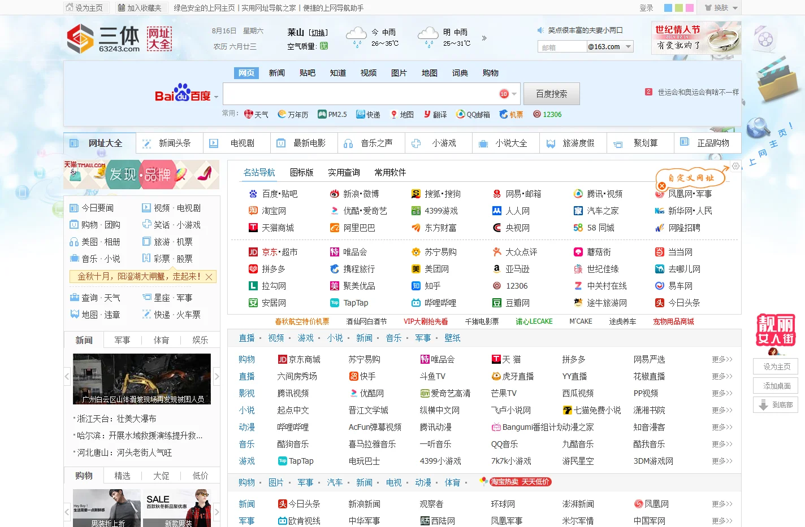The height and width of the screenshot is (527, 805).
Task: Expand 更多 for the 音乐 row
Action: click(722, 444)
